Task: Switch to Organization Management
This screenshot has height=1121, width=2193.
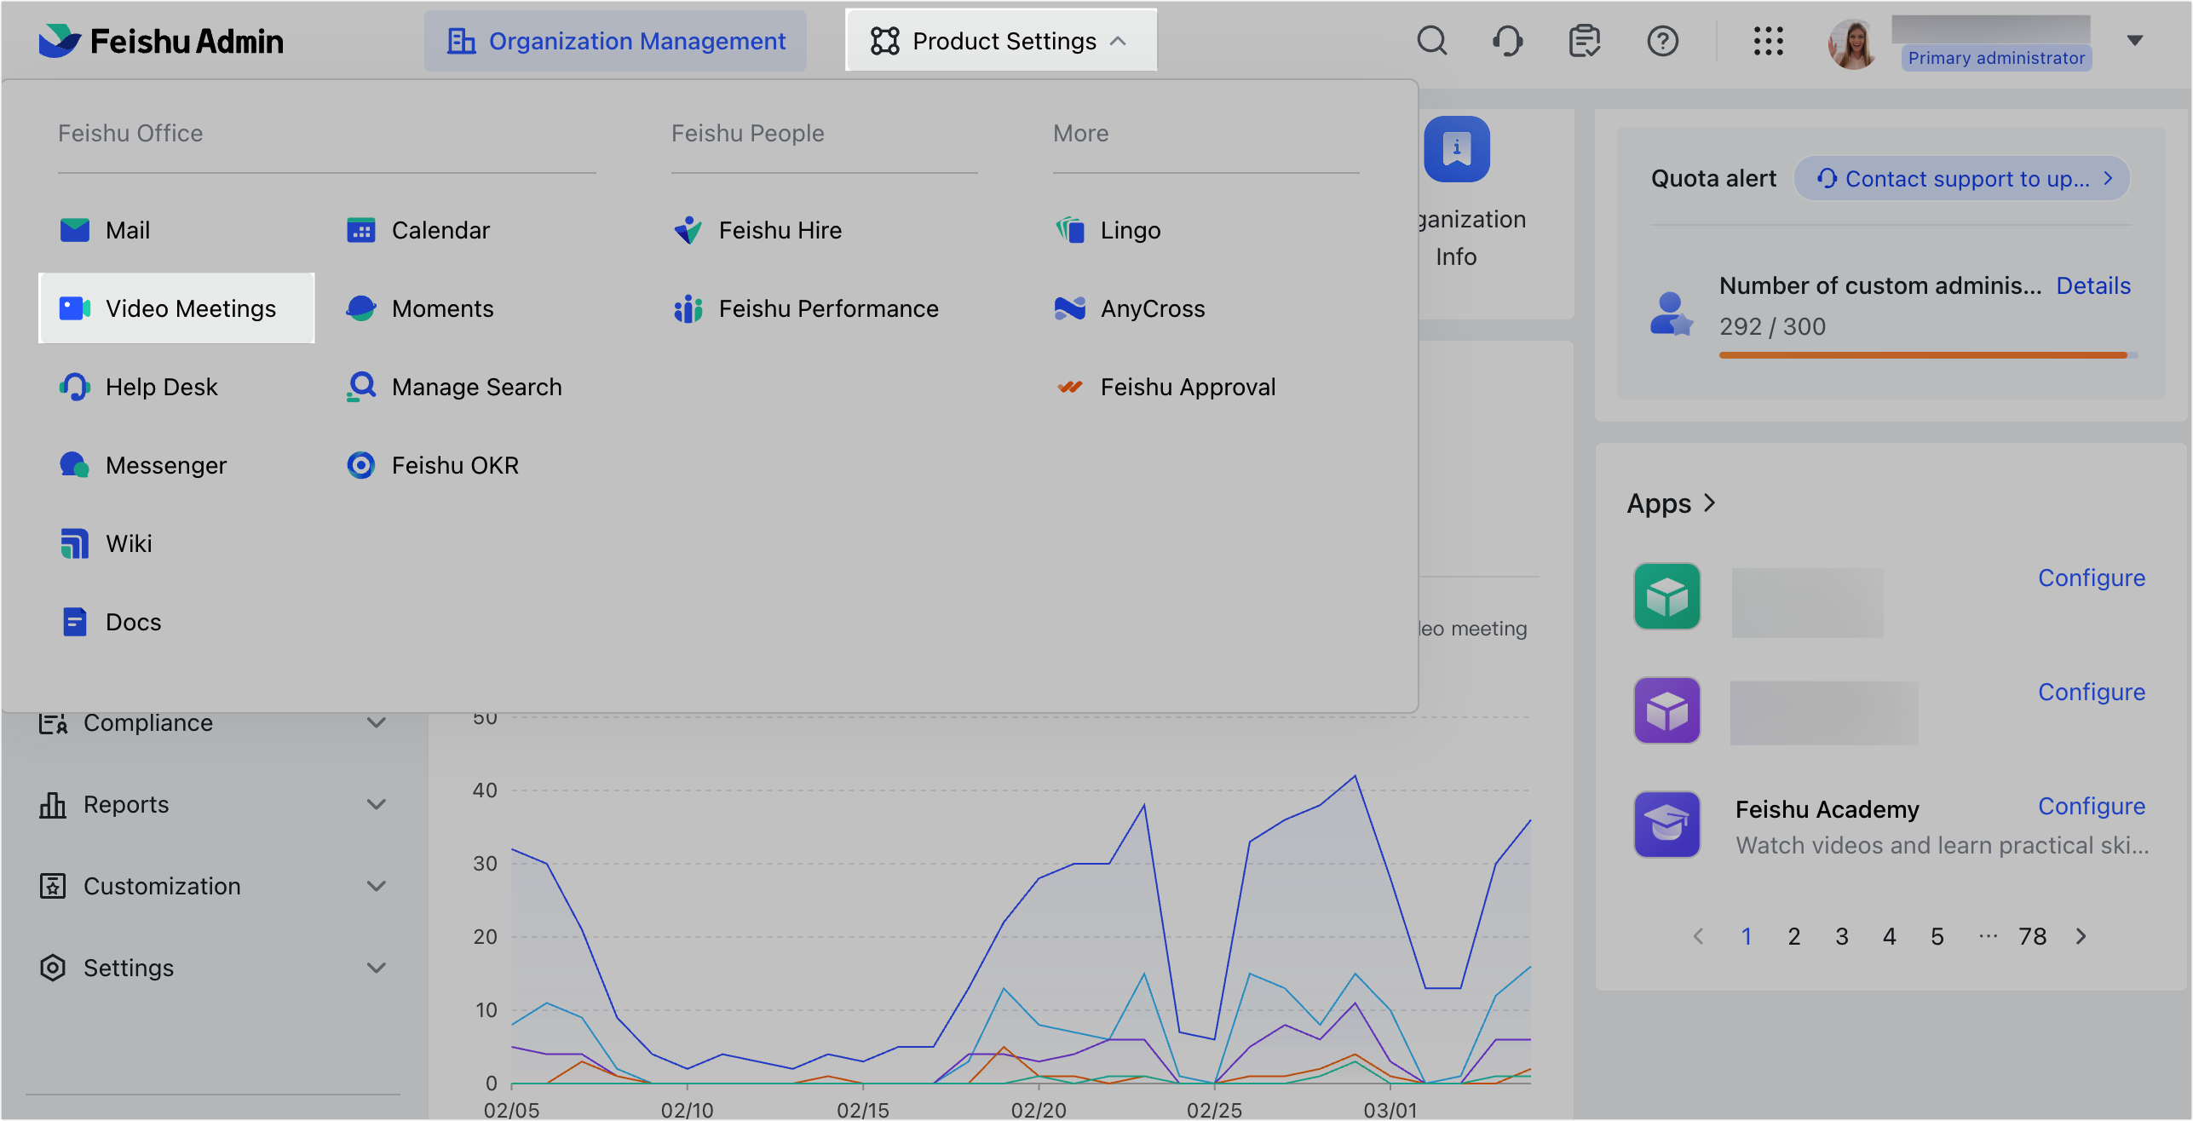Action: (615, 40)
